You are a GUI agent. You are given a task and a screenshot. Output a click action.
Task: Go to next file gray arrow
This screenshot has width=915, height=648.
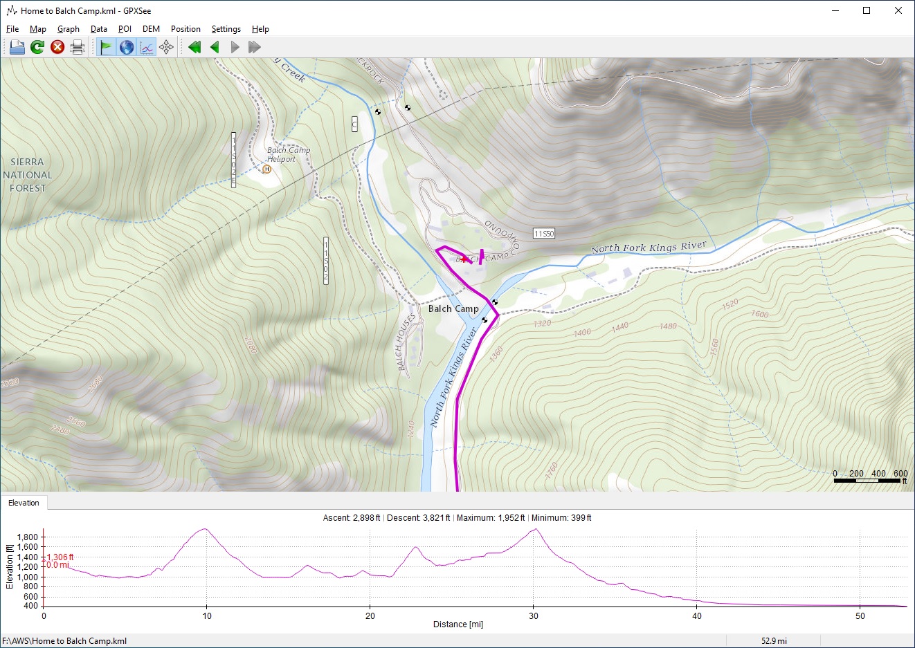click(235, 47)
